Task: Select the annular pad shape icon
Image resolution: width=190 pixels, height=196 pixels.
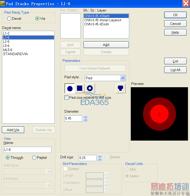Action: (x=90, y=88)
